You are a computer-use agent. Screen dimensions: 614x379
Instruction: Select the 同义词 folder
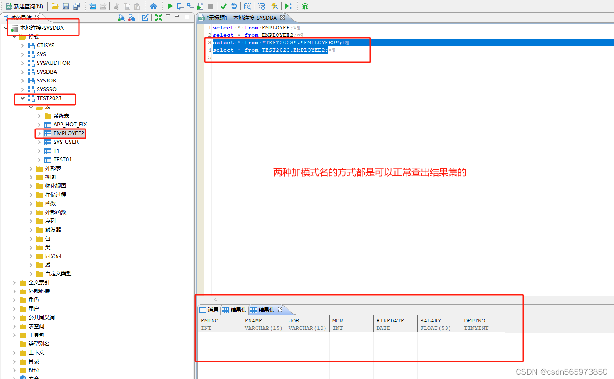tap(53, 256)
